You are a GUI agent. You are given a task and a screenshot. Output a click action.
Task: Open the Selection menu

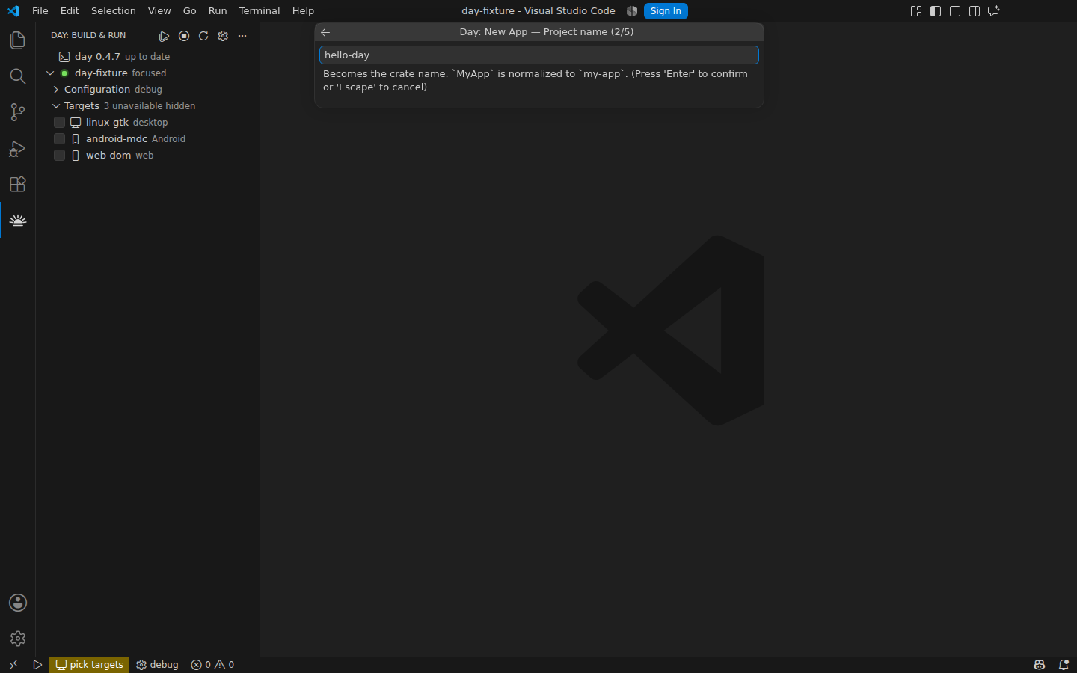[114, 11]
